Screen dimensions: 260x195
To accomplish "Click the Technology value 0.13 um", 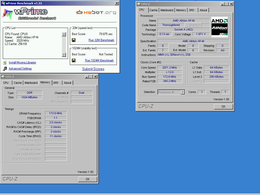I will (x=164, y=34).
